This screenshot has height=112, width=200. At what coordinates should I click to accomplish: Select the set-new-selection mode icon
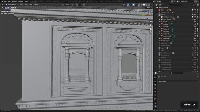tap(6, 8)
